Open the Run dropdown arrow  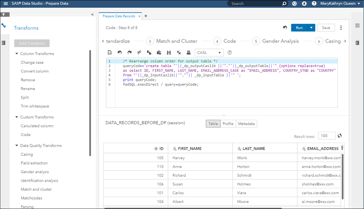311,28
